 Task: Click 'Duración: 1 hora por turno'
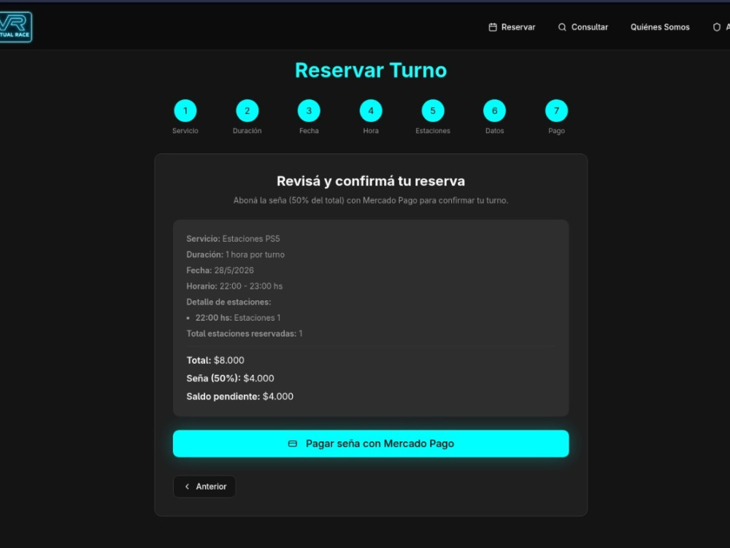point(236,254)
